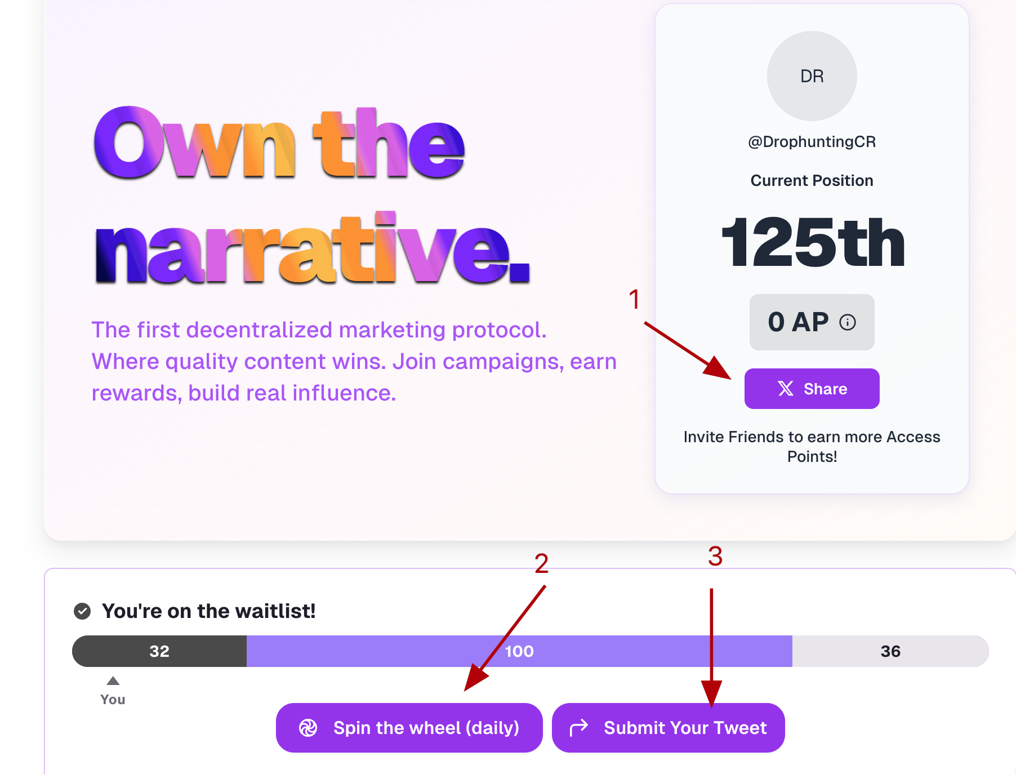Open the DR profile avatar

click(x=812, y=76)
